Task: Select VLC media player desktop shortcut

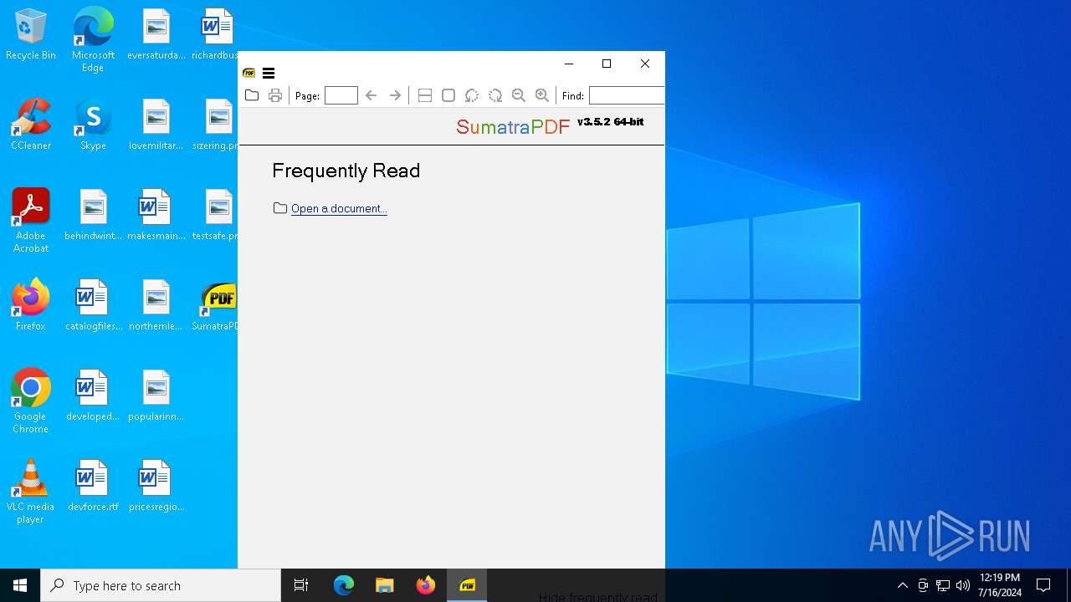Action: click(x=31, y=492)
